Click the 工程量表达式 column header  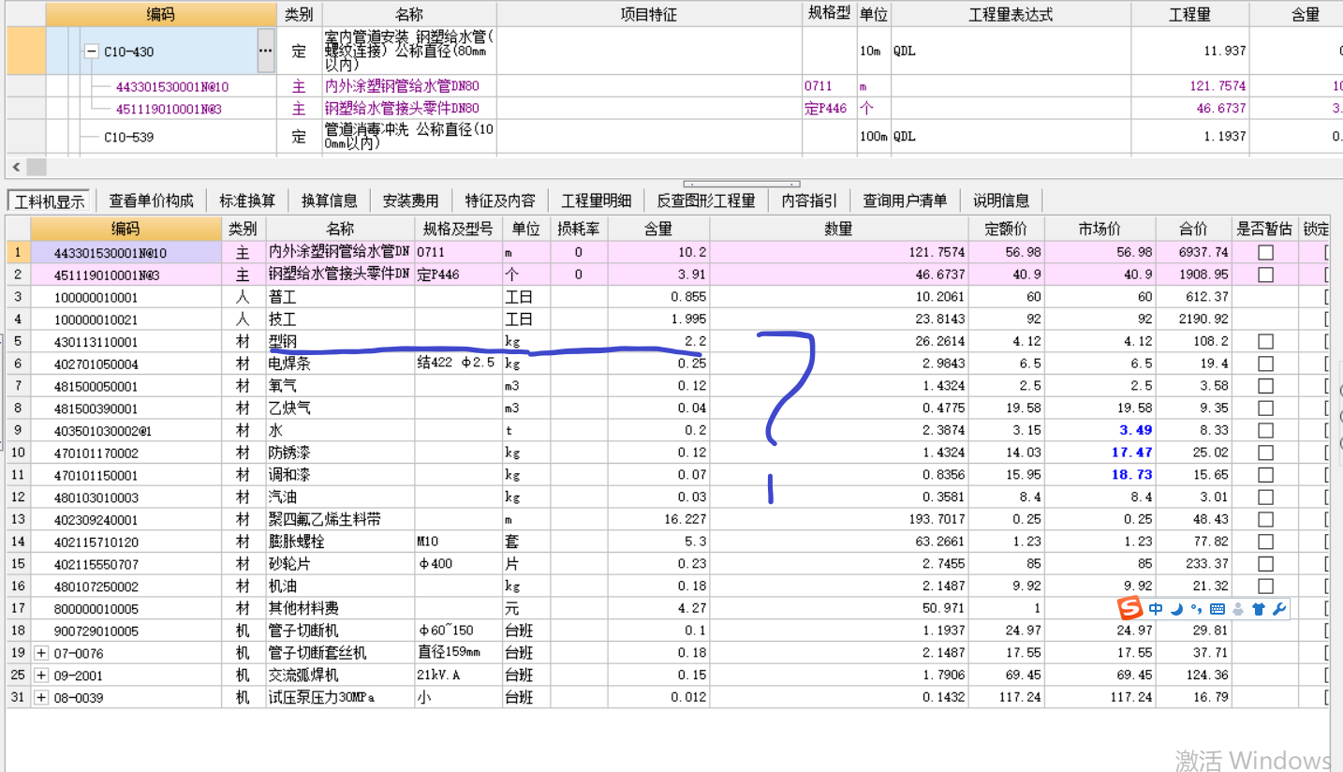click(x=1011, y=14)
